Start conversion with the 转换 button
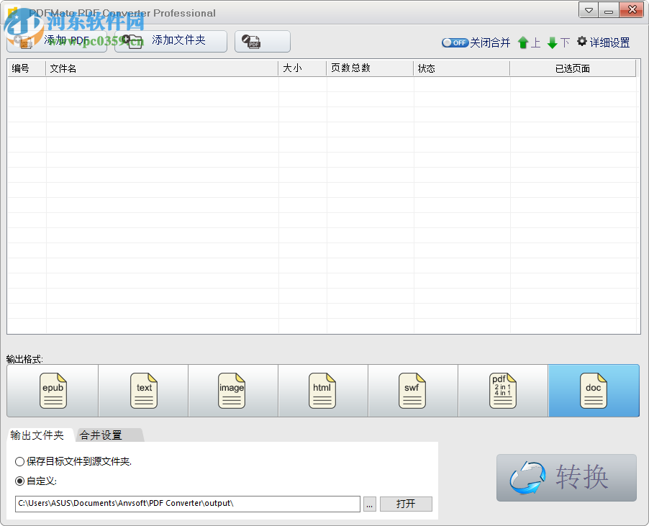The image size is (649, 526). (566, 478)
